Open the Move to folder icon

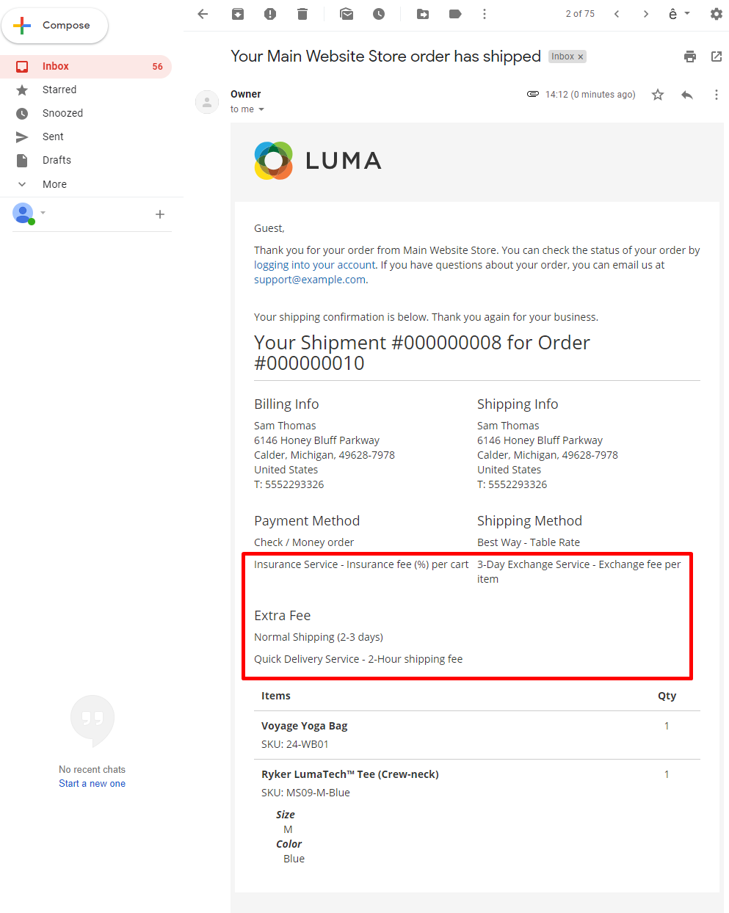(x=423, y=14)
